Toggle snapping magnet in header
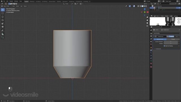Screen dimensions: 181x102 click(x=76, y=4)
